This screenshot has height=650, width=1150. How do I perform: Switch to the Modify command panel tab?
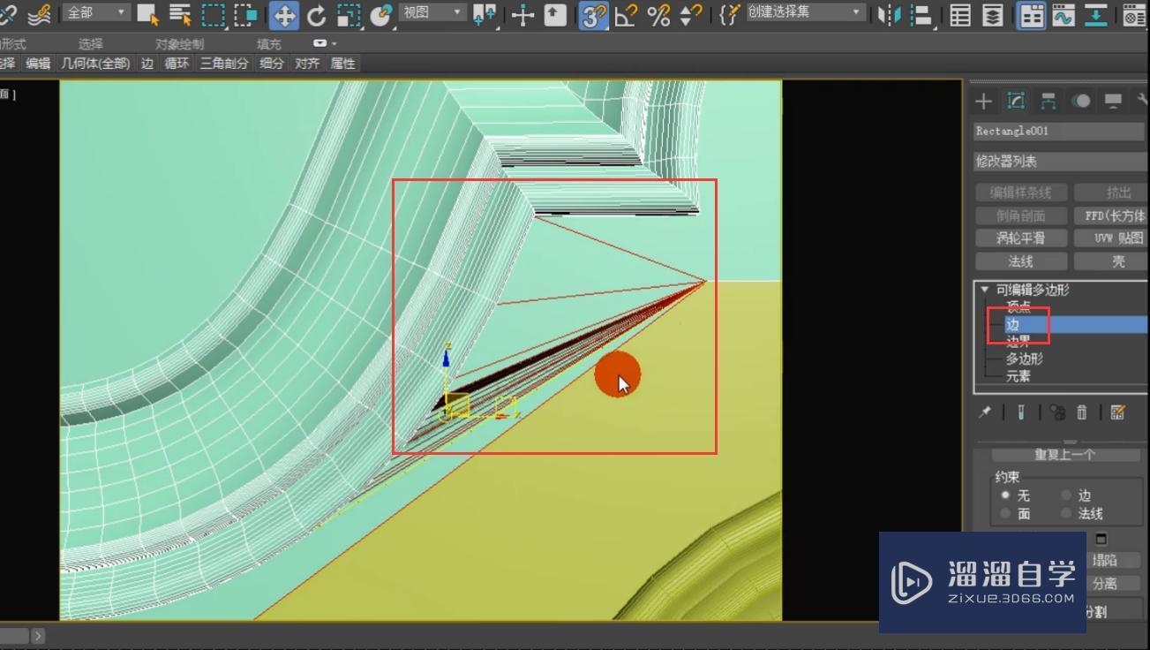pos(1016,101)
